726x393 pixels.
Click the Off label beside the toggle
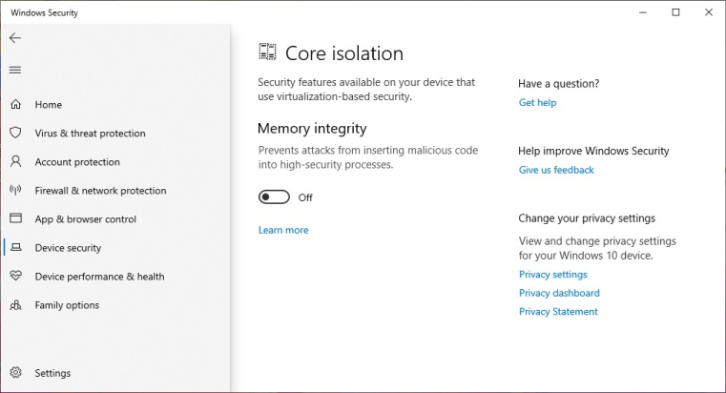pyautogui.click(x=305, y=197)
